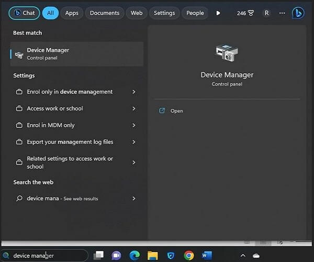
Task: Open device mana web results
Action: pyautogui.click(x=77, y=199)
